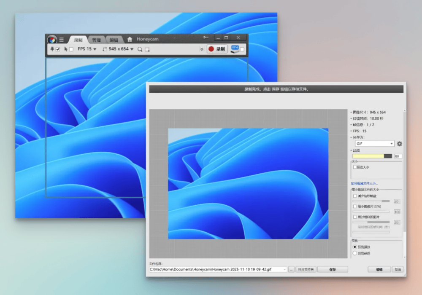Viewport: 422px width, 295px height.
Task: Click the 保存 save button
Action: coord(333,269)
